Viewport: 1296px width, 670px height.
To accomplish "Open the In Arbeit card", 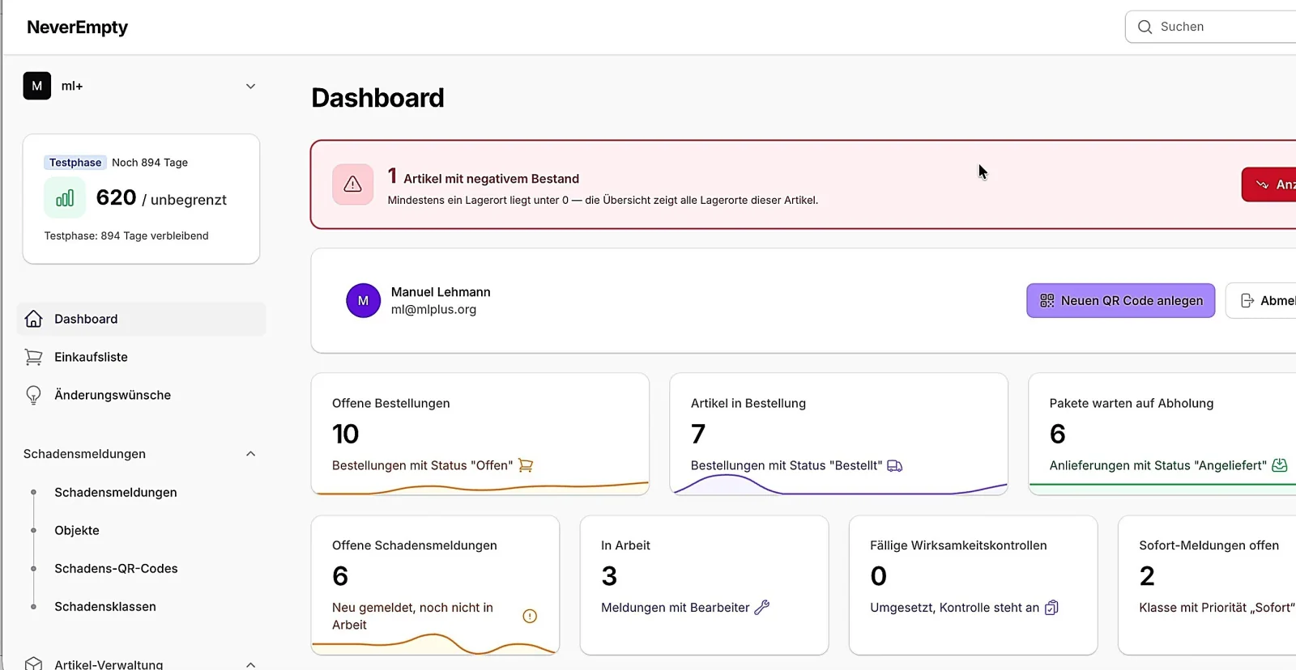I will coord(705,585).
